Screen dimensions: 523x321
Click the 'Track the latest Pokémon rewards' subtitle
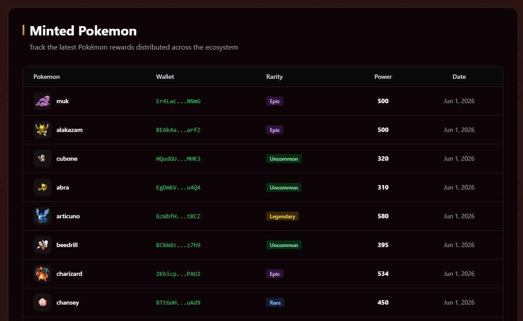click(x=134, y=47)
